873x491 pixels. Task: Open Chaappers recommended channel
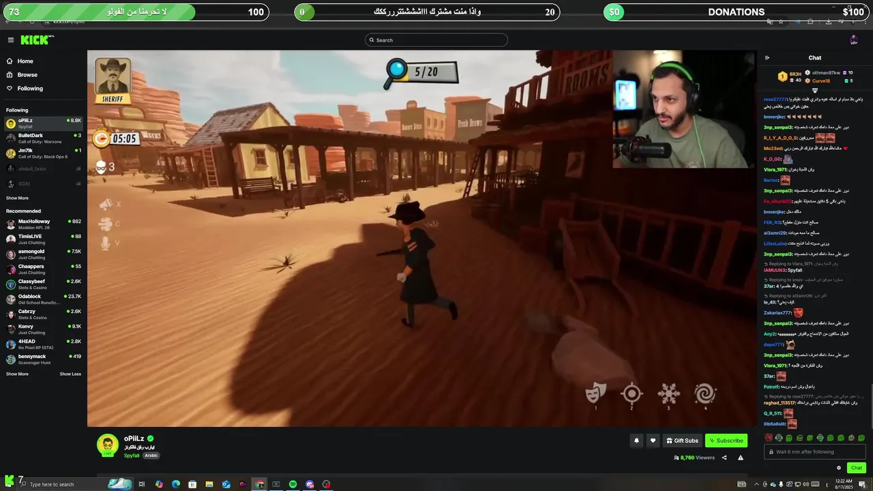click(x=44, y=269)
